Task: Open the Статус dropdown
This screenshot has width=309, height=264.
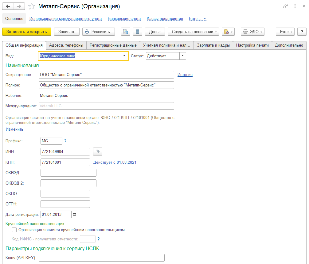Action: coord(183,56)
